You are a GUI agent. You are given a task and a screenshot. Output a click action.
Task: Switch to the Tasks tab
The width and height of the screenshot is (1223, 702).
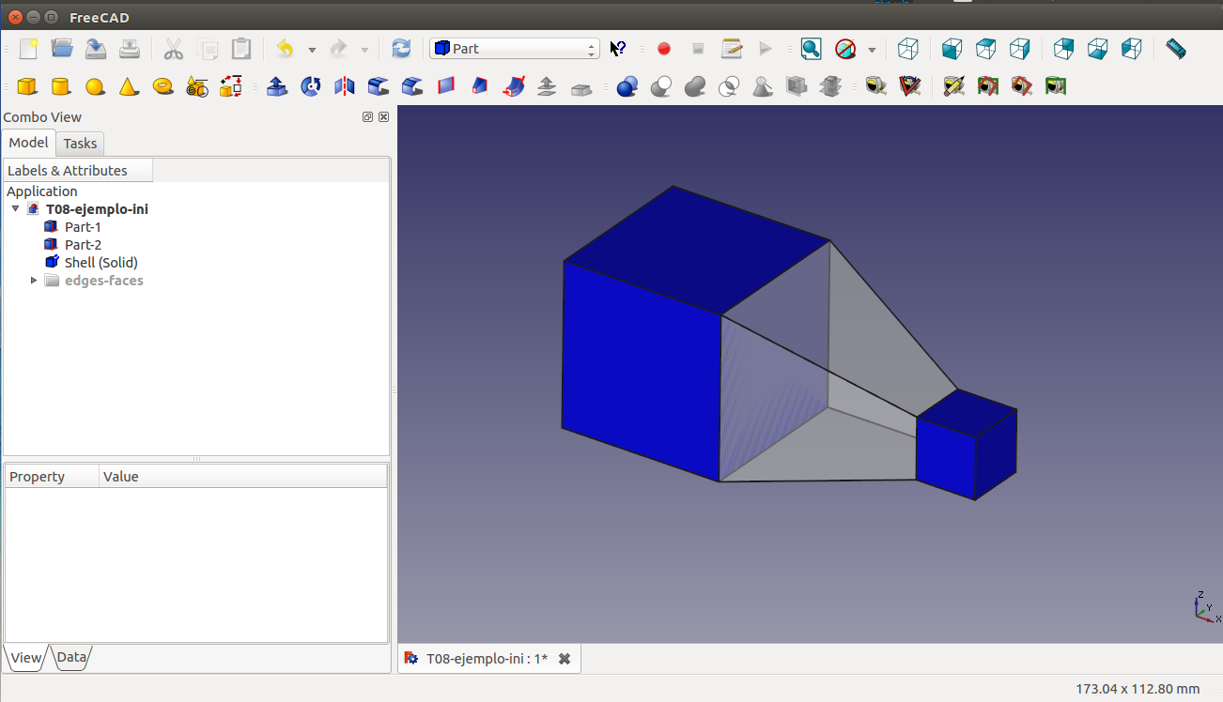pos(80,144)
